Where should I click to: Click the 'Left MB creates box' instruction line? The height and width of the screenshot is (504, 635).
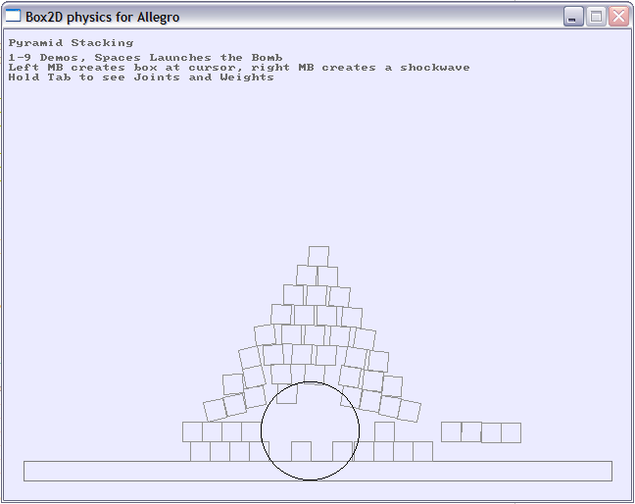pos(238,68)
